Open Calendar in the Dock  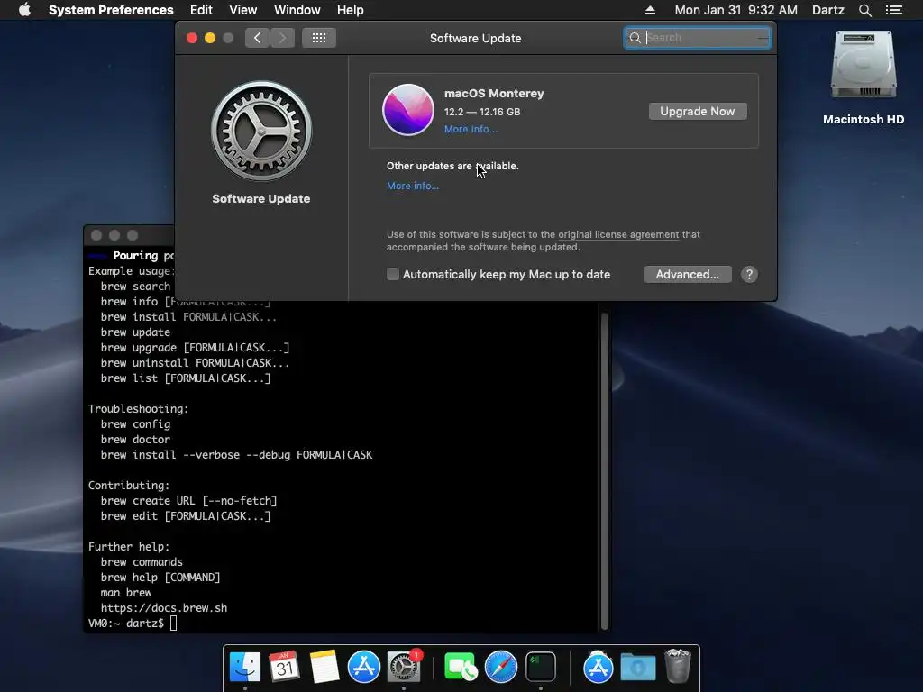284,667
